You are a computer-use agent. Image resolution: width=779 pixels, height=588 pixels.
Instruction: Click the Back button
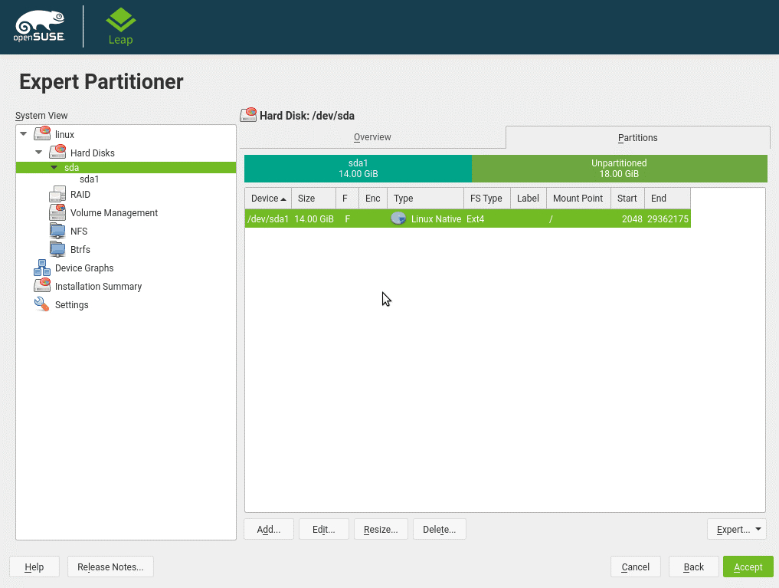point(693,567)
